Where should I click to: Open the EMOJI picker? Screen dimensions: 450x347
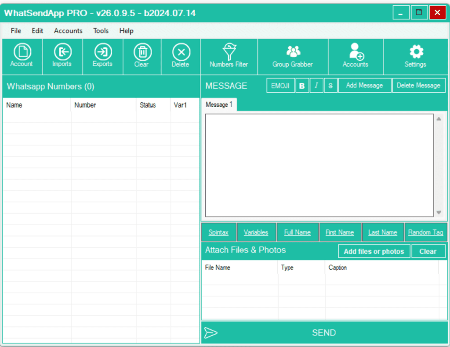click(x=280, y=86)
